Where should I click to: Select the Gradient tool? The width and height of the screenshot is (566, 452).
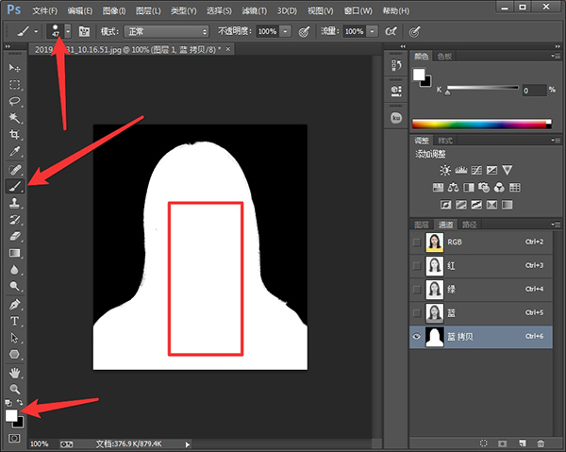click(15, 253)
